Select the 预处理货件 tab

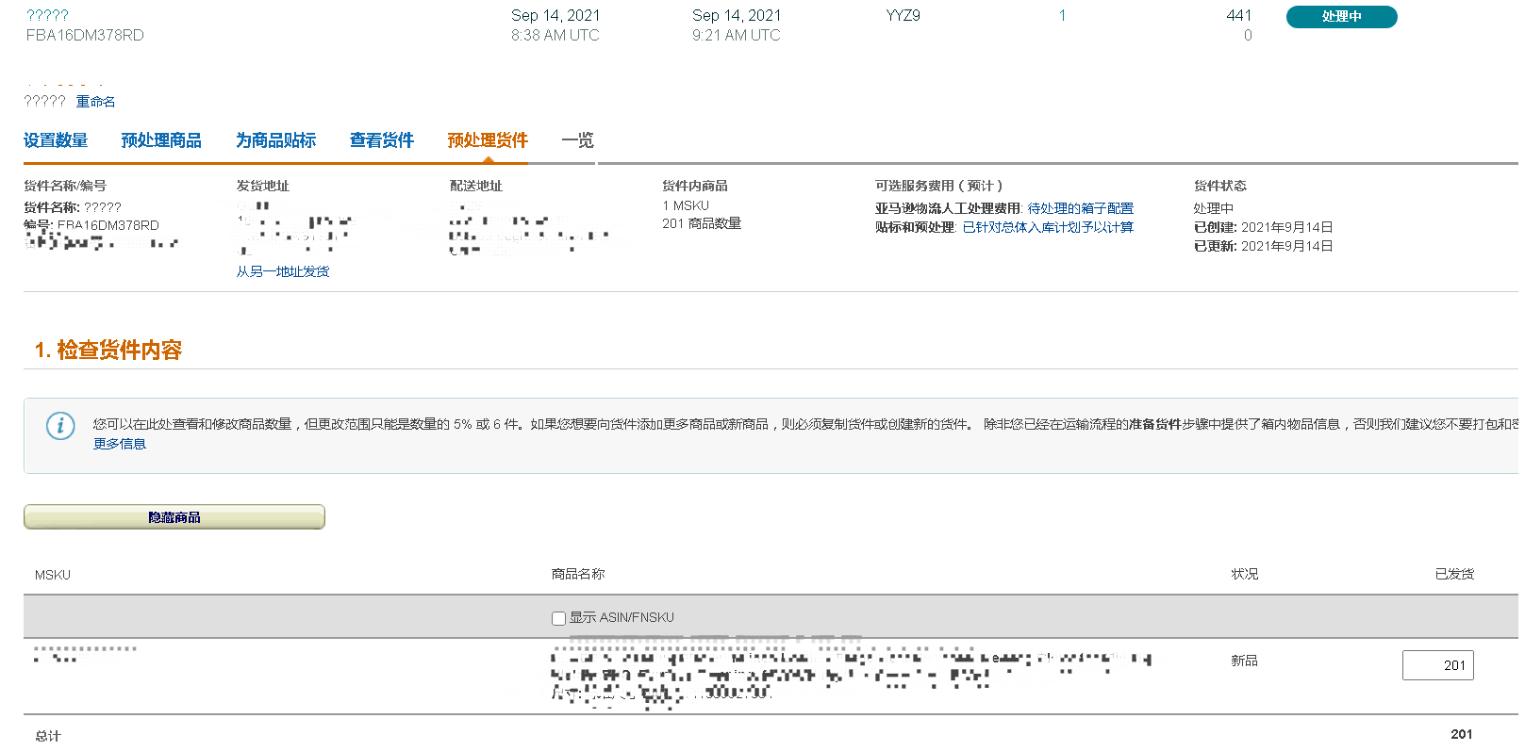(x=488, y=140)
